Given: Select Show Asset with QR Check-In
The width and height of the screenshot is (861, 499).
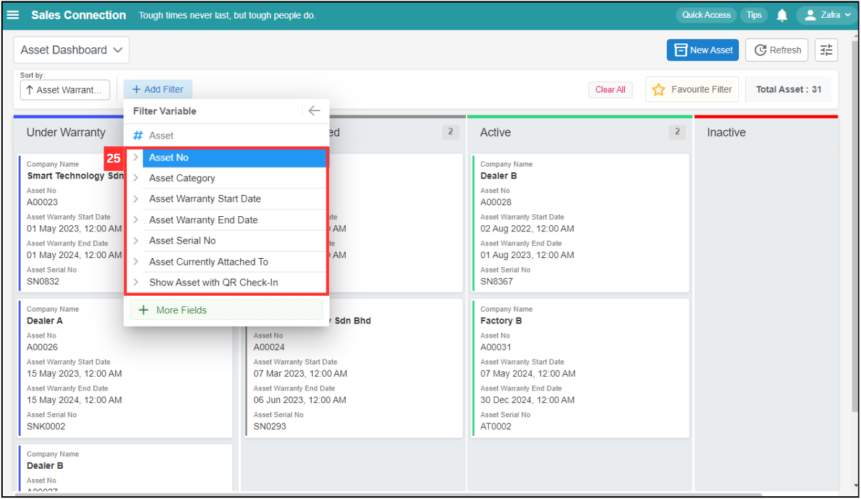Looking at the screenshot, I should pyautogui.click(x=234, y=282).
